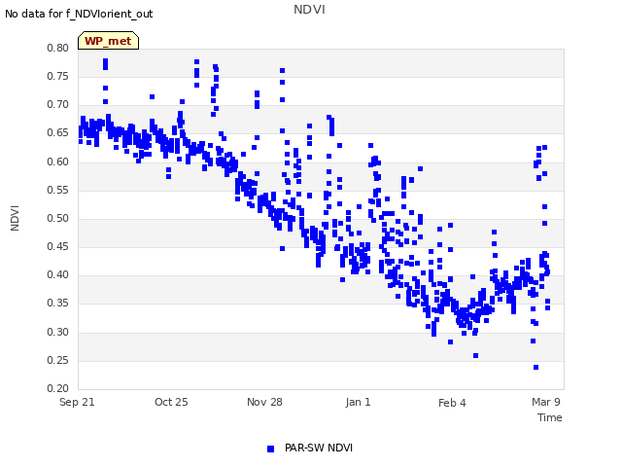Click the 0.45 y-axis tick value

tap(58, 246)
